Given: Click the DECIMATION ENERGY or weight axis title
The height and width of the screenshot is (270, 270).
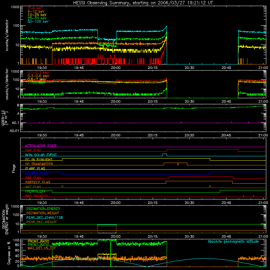Looking at the screenshot, I should 5,219.
